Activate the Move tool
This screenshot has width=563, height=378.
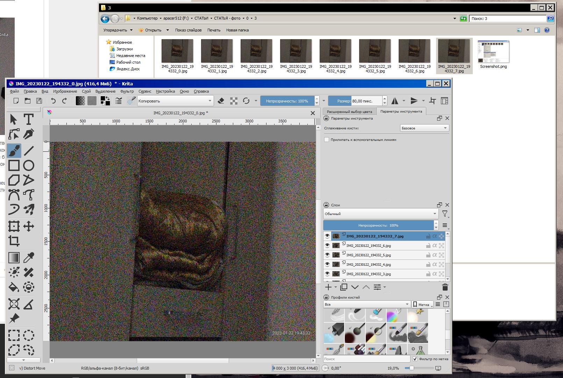point(28,226)
